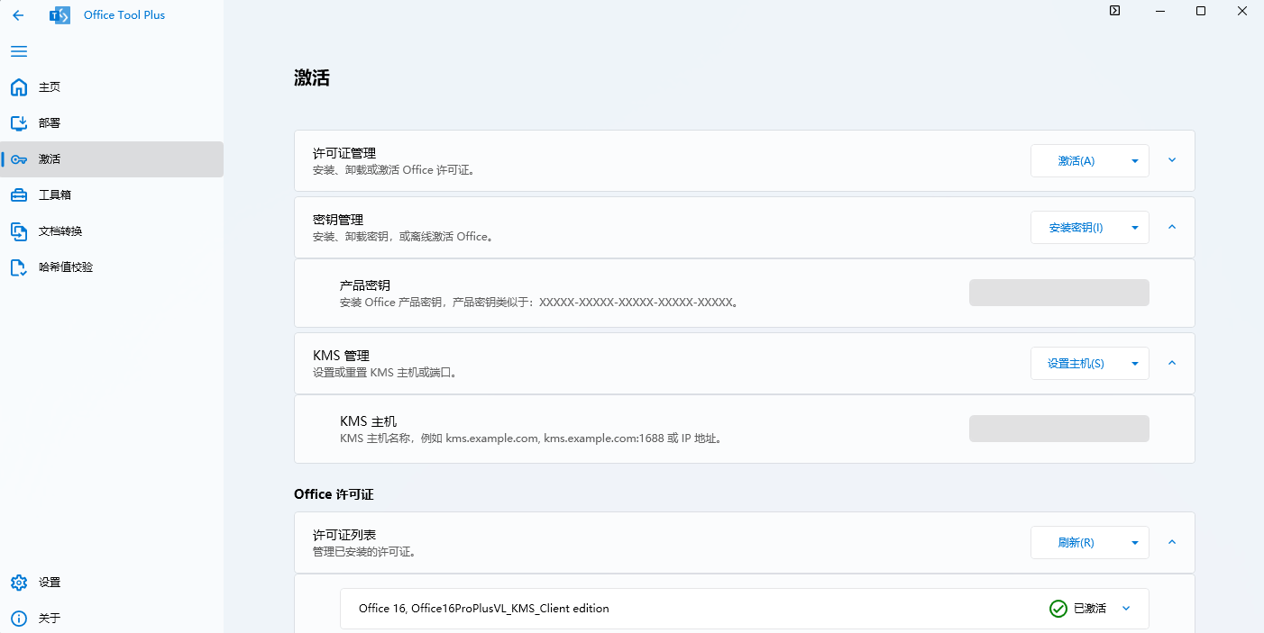1264x633 pixels.
Task: Open dropdown arrow next to 刷新(R)
Action: coord(1134,543)
